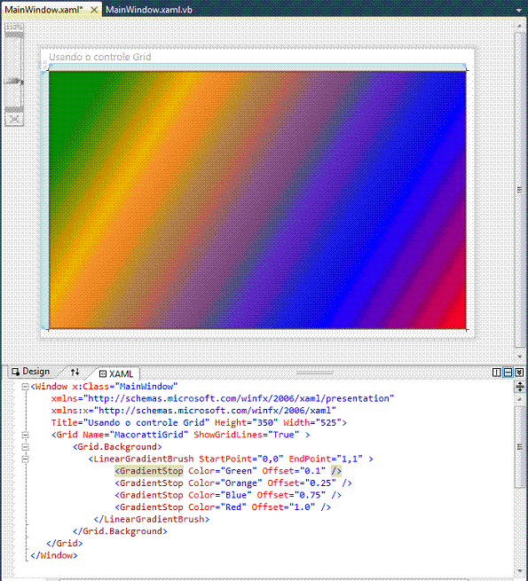Click the GradientStop Color="Blue" line

(228, 495)
